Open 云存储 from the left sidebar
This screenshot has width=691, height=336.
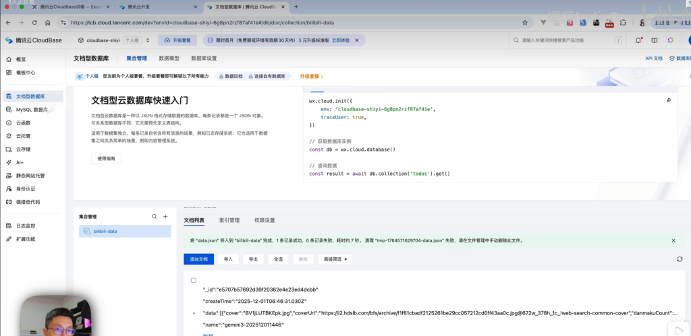point(24,149)
